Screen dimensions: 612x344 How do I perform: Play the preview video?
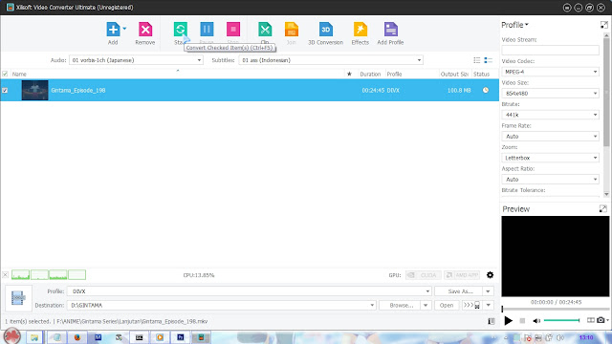(508, 321)
